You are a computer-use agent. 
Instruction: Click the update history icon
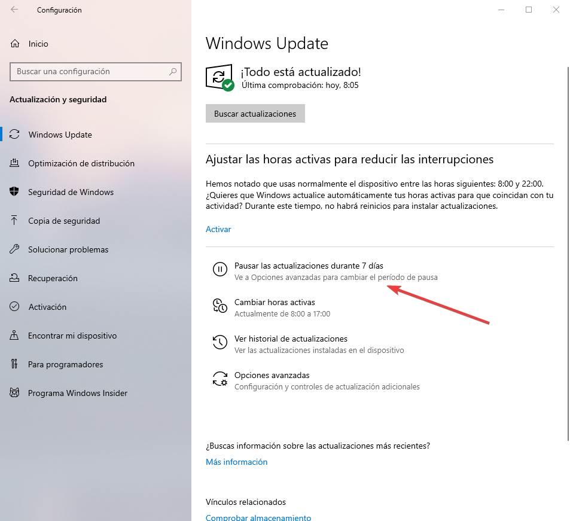click(x=220, y=342)
